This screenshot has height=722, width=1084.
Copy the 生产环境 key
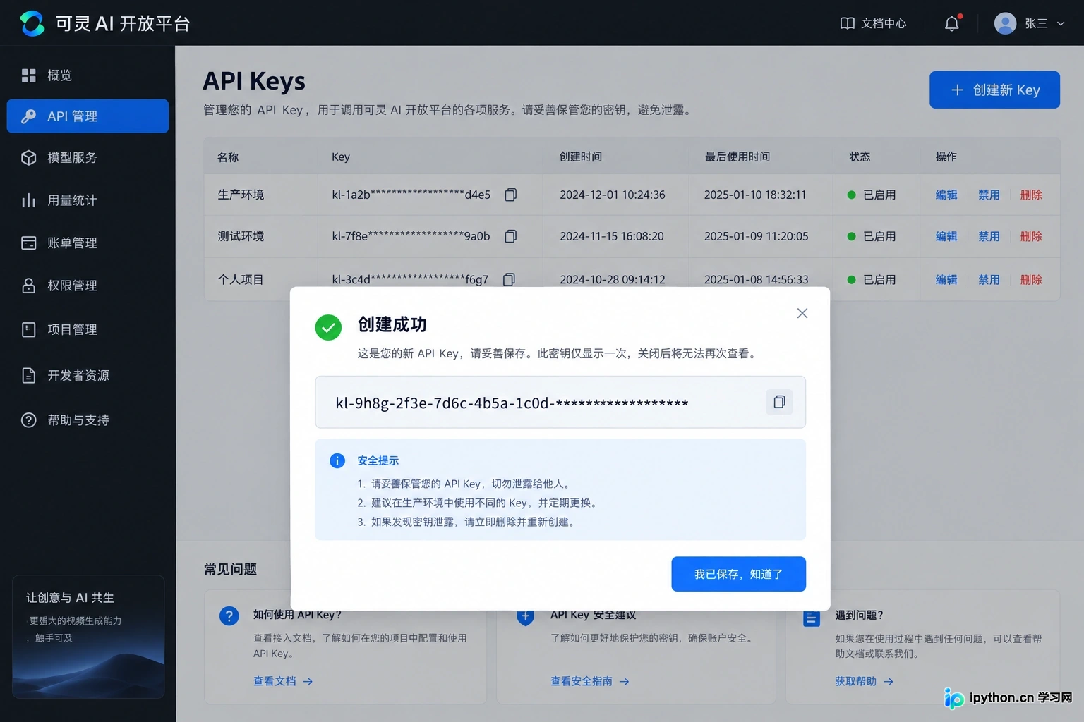[511, 195]
